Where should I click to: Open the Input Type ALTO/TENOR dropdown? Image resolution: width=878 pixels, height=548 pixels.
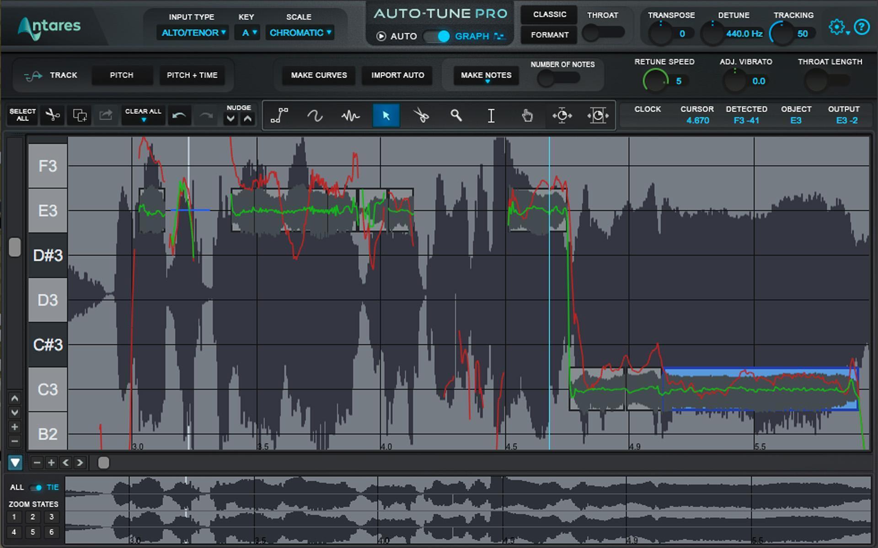pyautogui.click(x=193, y=32)
